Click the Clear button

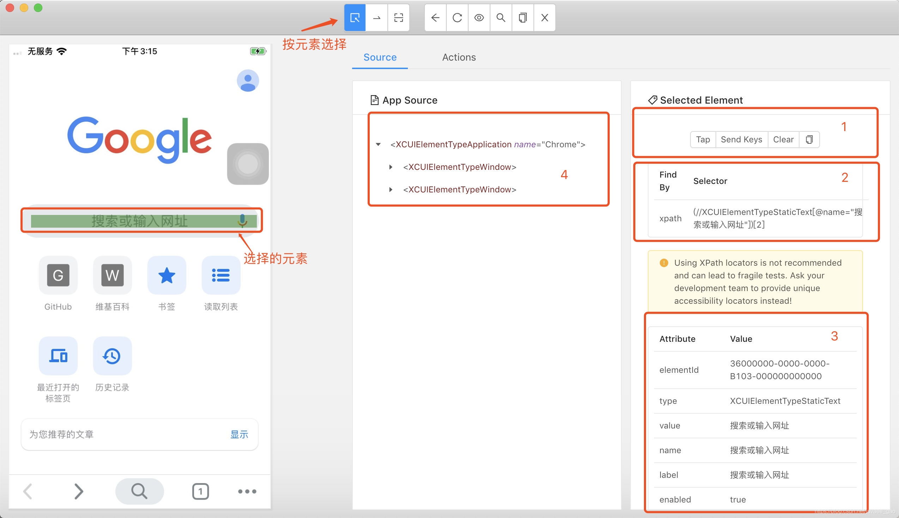(783, 140)
